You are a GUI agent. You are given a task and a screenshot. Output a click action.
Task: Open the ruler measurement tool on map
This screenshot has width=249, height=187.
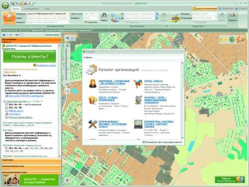[223, 40]
